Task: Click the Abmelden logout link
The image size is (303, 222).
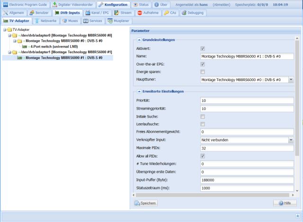Action: click(222, 5)
